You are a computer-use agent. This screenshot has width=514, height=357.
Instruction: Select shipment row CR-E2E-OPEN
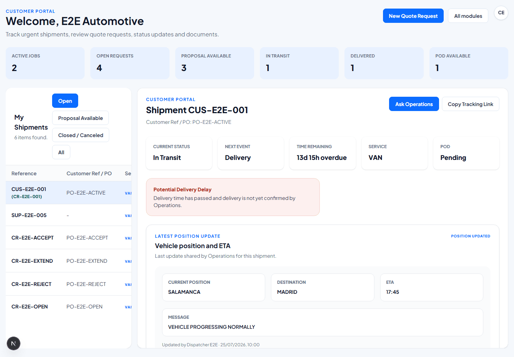point(69,307)
